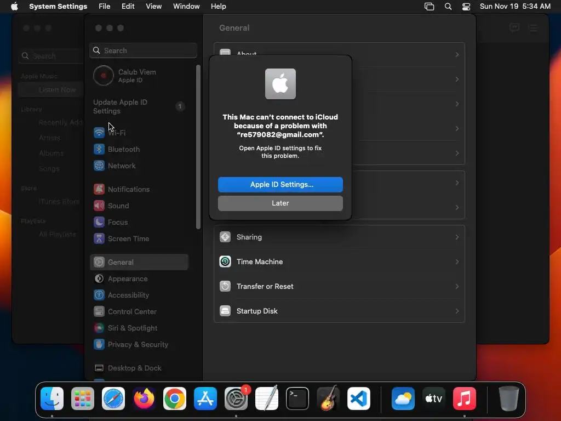This screenshot has width=561, height=421.
Task: Open Launchpad from the Dock
Action: [x=83, y=399]
